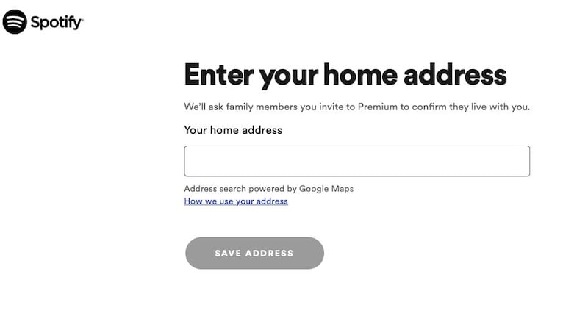Click the "Enter your home address" heading
588x316 pixels.
(x=345, y=76)
